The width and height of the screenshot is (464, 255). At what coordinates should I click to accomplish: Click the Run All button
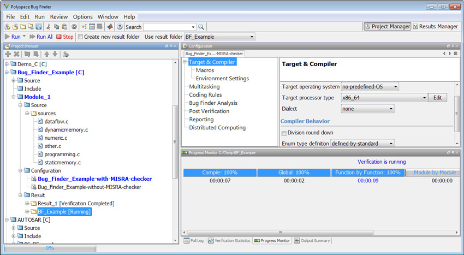(x=41, y=37)
